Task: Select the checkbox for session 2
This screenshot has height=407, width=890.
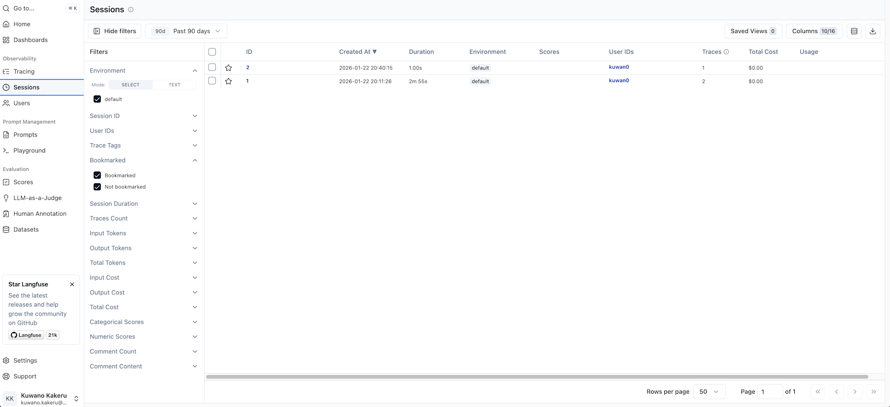Action: 212,68
